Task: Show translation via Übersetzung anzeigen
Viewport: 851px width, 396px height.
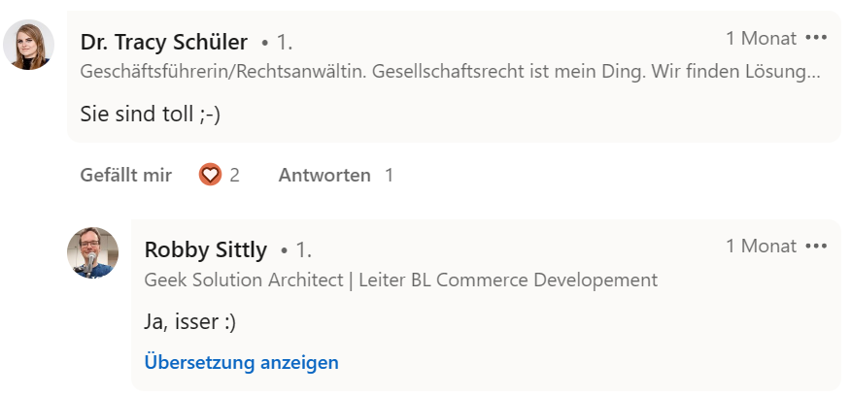Action: tap(241, 363)
